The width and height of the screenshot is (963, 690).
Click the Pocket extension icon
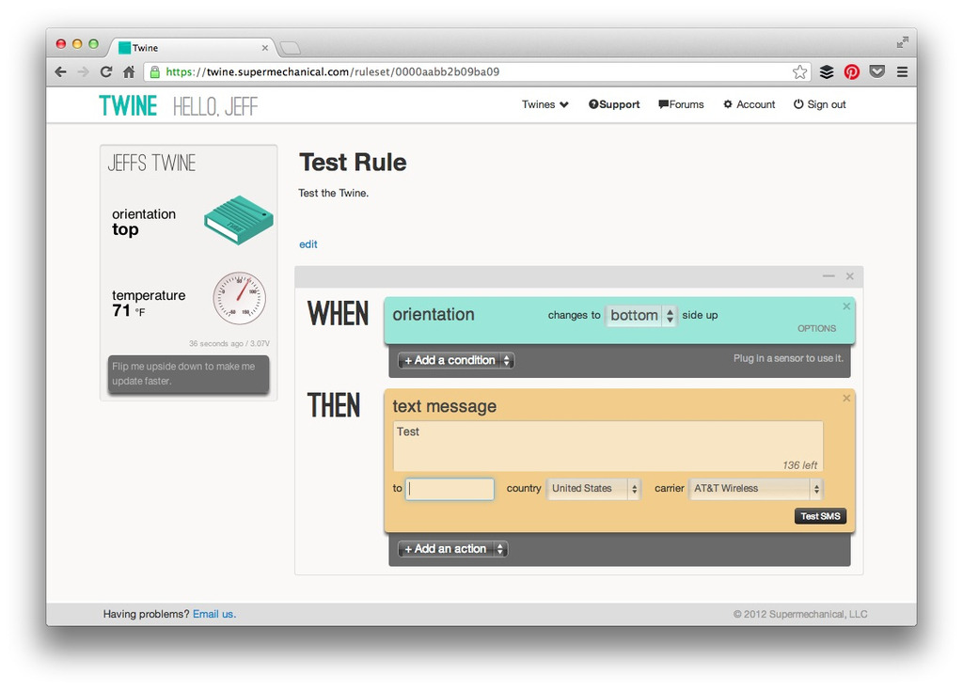[876, 72]
